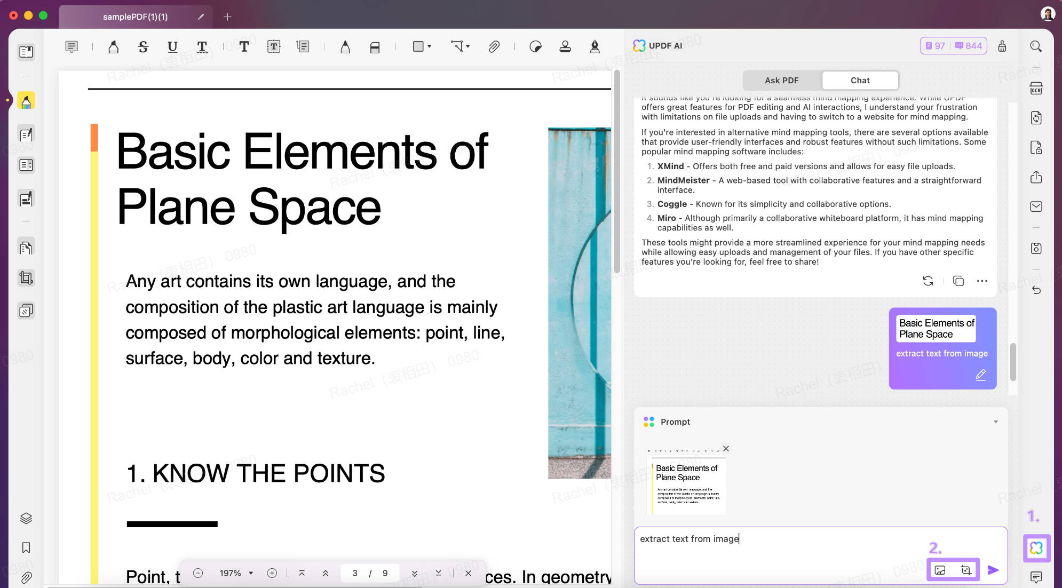Open the Organize Pages tool in sidebar
The image size is (1062, 588).
point(26,248)
